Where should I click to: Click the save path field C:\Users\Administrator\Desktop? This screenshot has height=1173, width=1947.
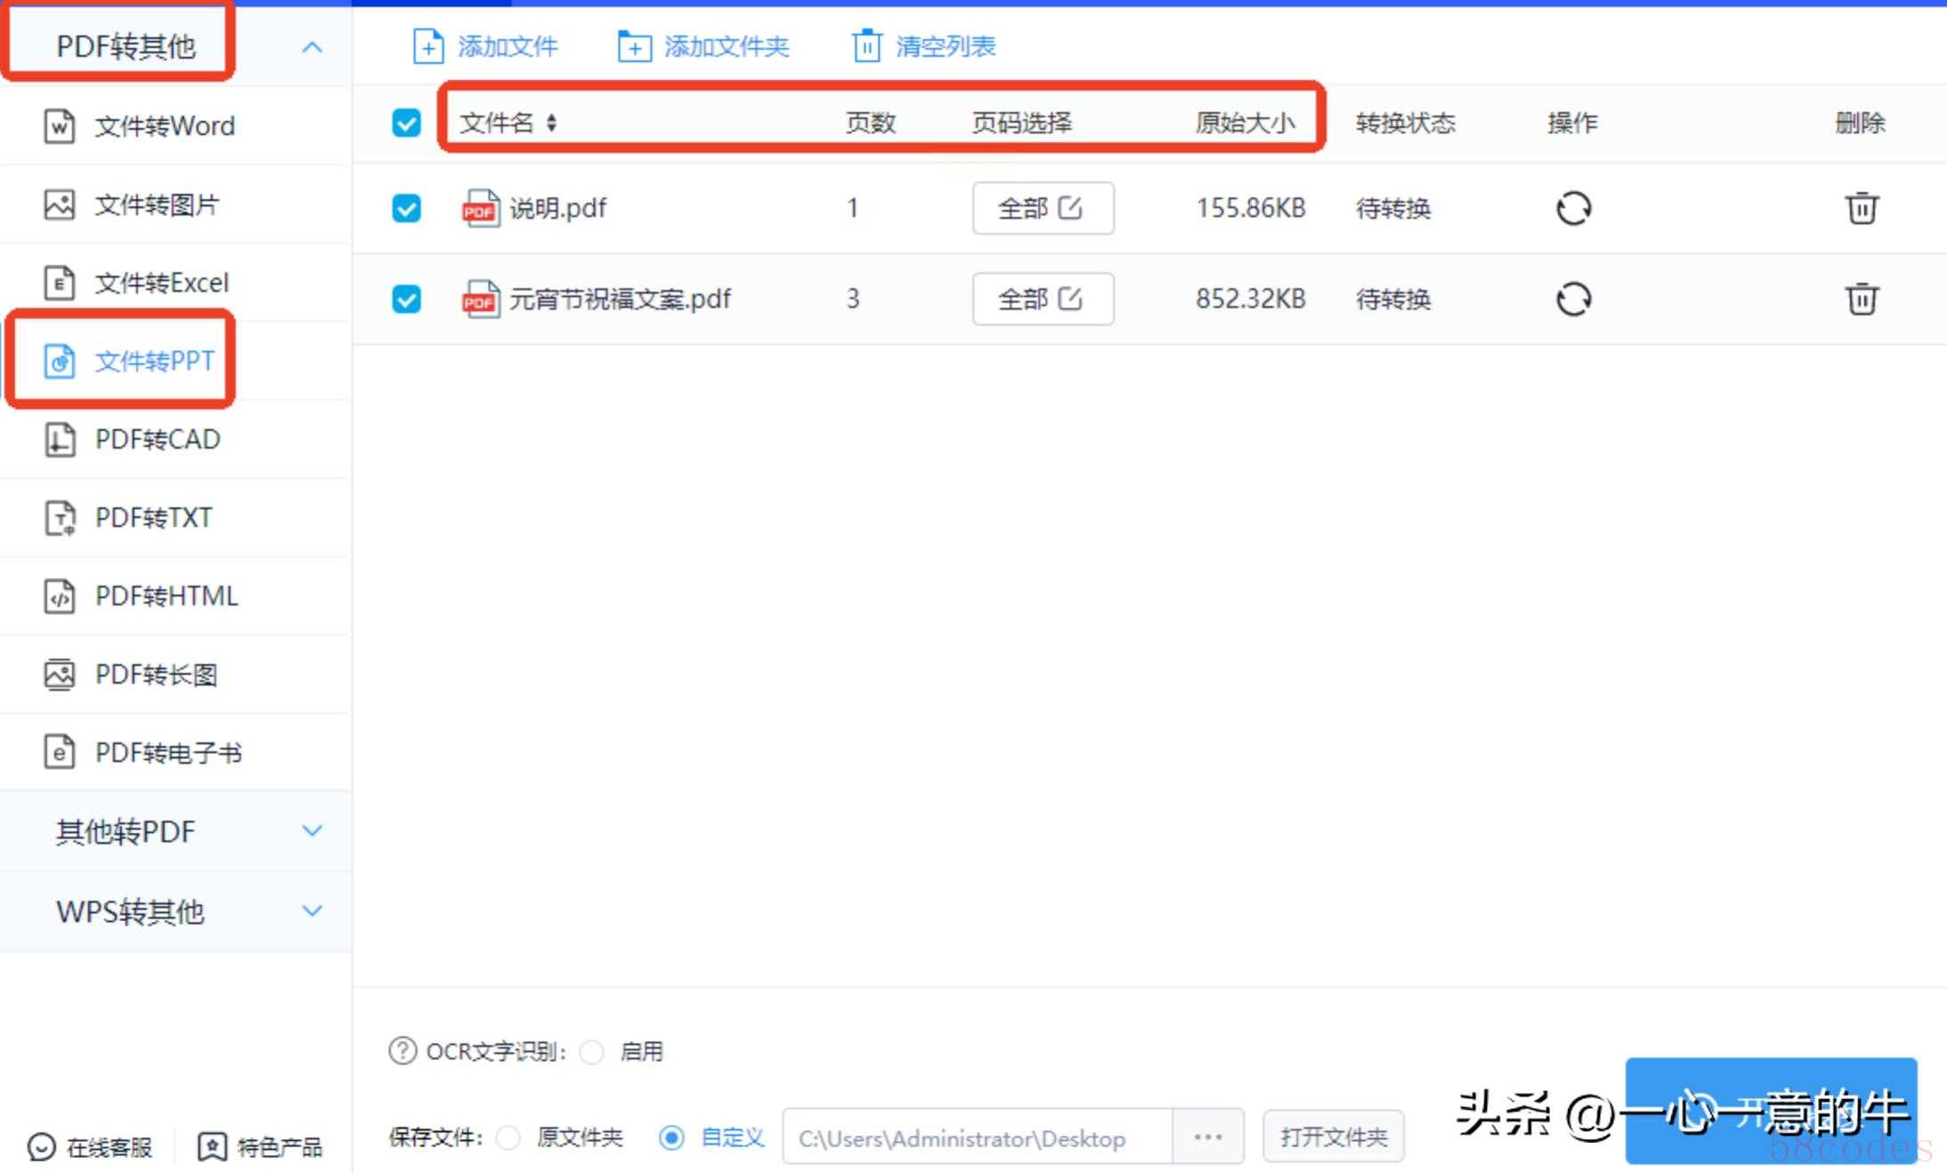977,1137
